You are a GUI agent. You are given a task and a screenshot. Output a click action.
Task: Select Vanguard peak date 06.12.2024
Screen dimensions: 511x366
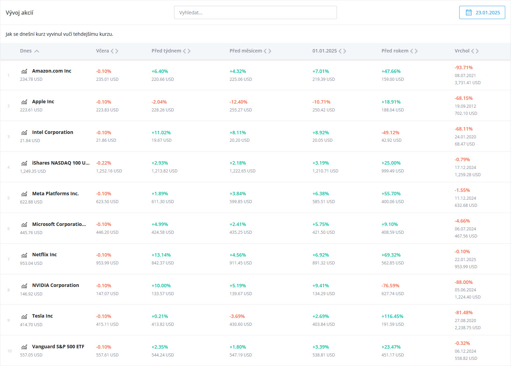[465, 351]
